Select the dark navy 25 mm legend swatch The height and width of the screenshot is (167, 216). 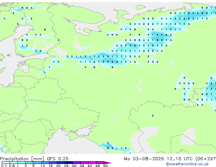click(69, 163)
